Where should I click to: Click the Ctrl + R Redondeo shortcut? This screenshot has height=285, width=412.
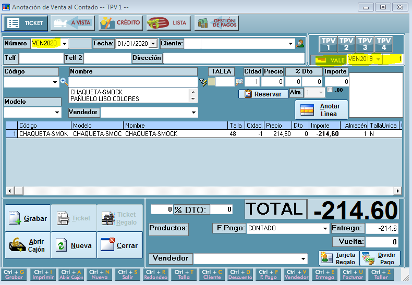156,275
